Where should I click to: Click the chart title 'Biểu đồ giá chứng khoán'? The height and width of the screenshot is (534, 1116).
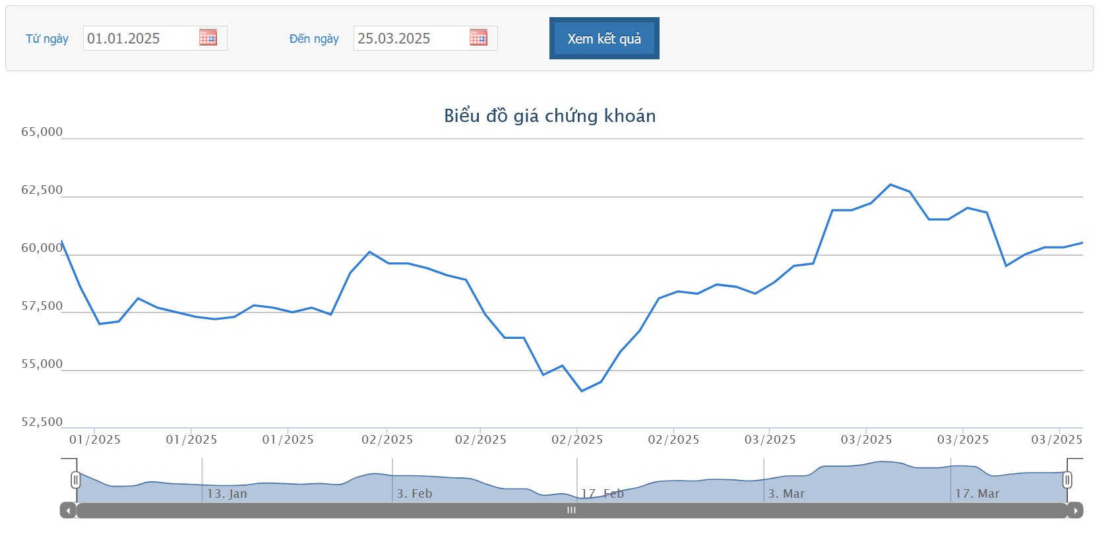click(550, 116)
